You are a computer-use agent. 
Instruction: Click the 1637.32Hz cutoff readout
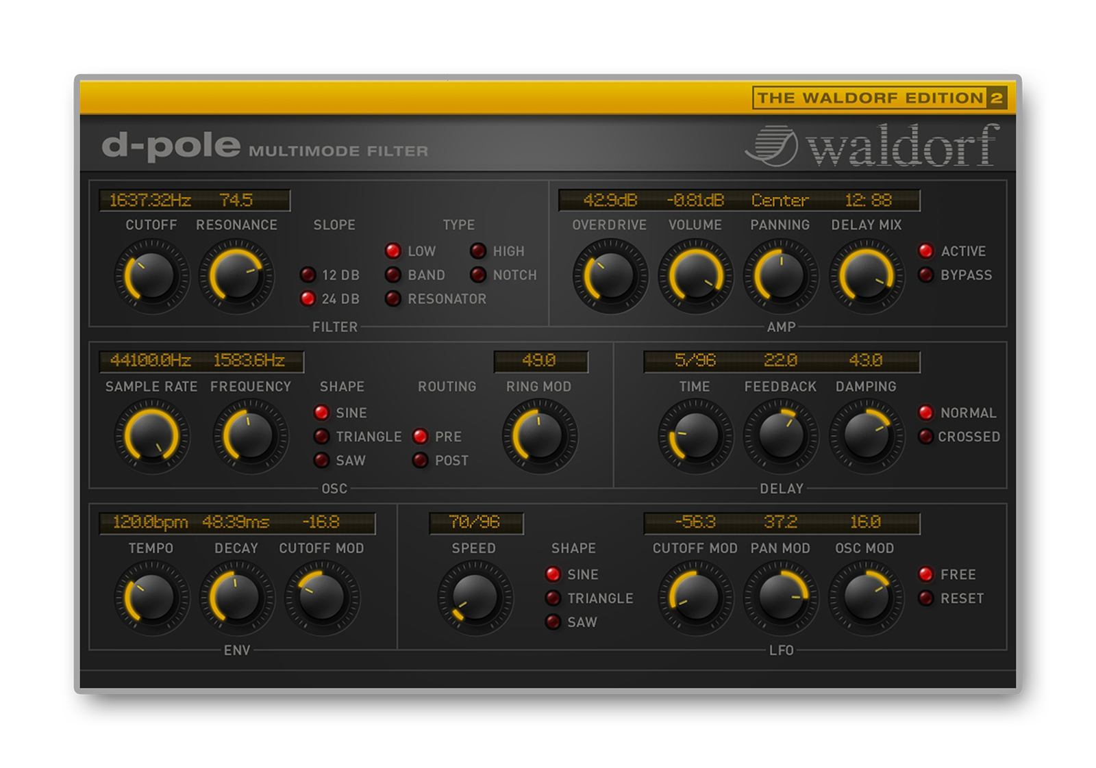(151, 200)
